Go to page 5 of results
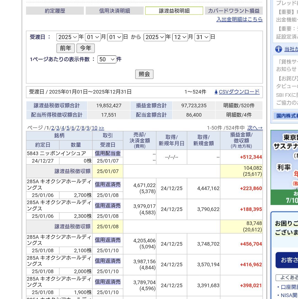This screenshot has width=298, height=299. click(68, 128)
